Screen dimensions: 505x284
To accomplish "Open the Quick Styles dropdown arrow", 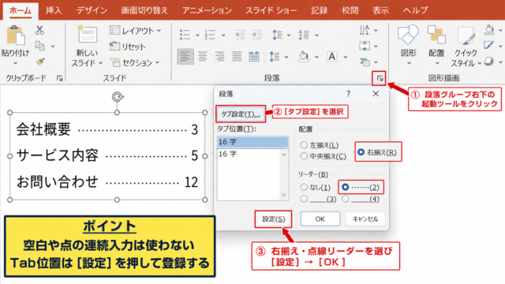I will coord(480,63).
